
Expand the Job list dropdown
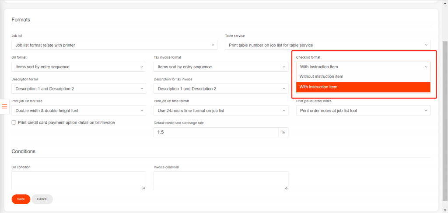click(x=114, y=45)
